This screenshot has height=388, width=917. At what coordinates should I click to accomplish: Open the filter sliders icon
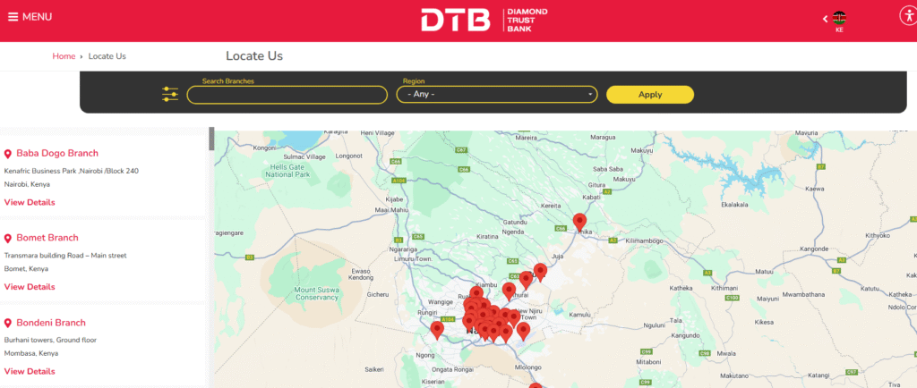170,94
